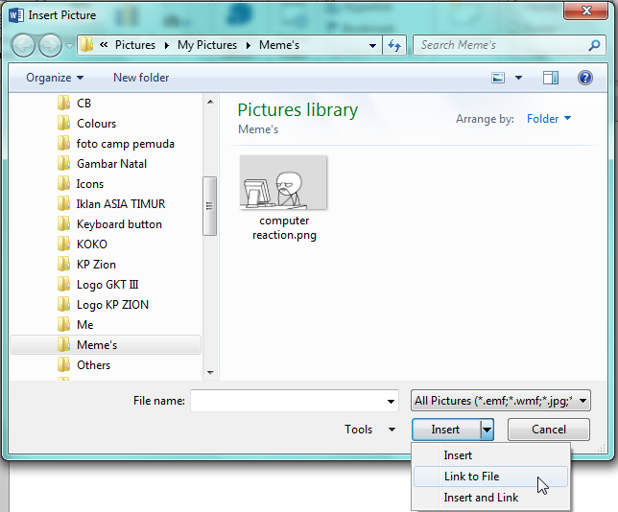The height and width of the screenshot is (512, 618).
Task: Open Arrange by Folder dropdown
Action: point(549,119)
